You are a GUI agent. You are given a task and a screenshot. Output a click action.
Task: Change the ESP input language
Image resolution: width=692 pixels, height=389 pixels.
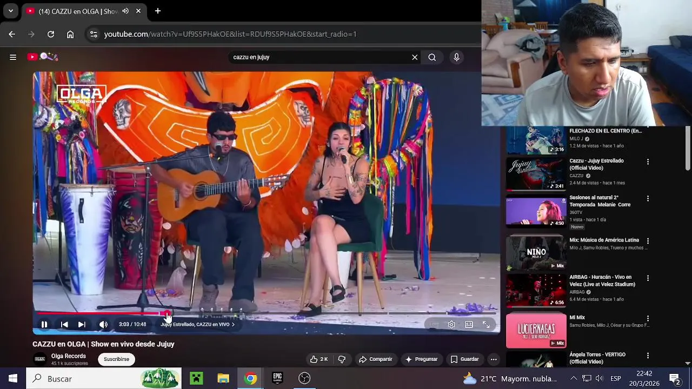tap(616, 379)
